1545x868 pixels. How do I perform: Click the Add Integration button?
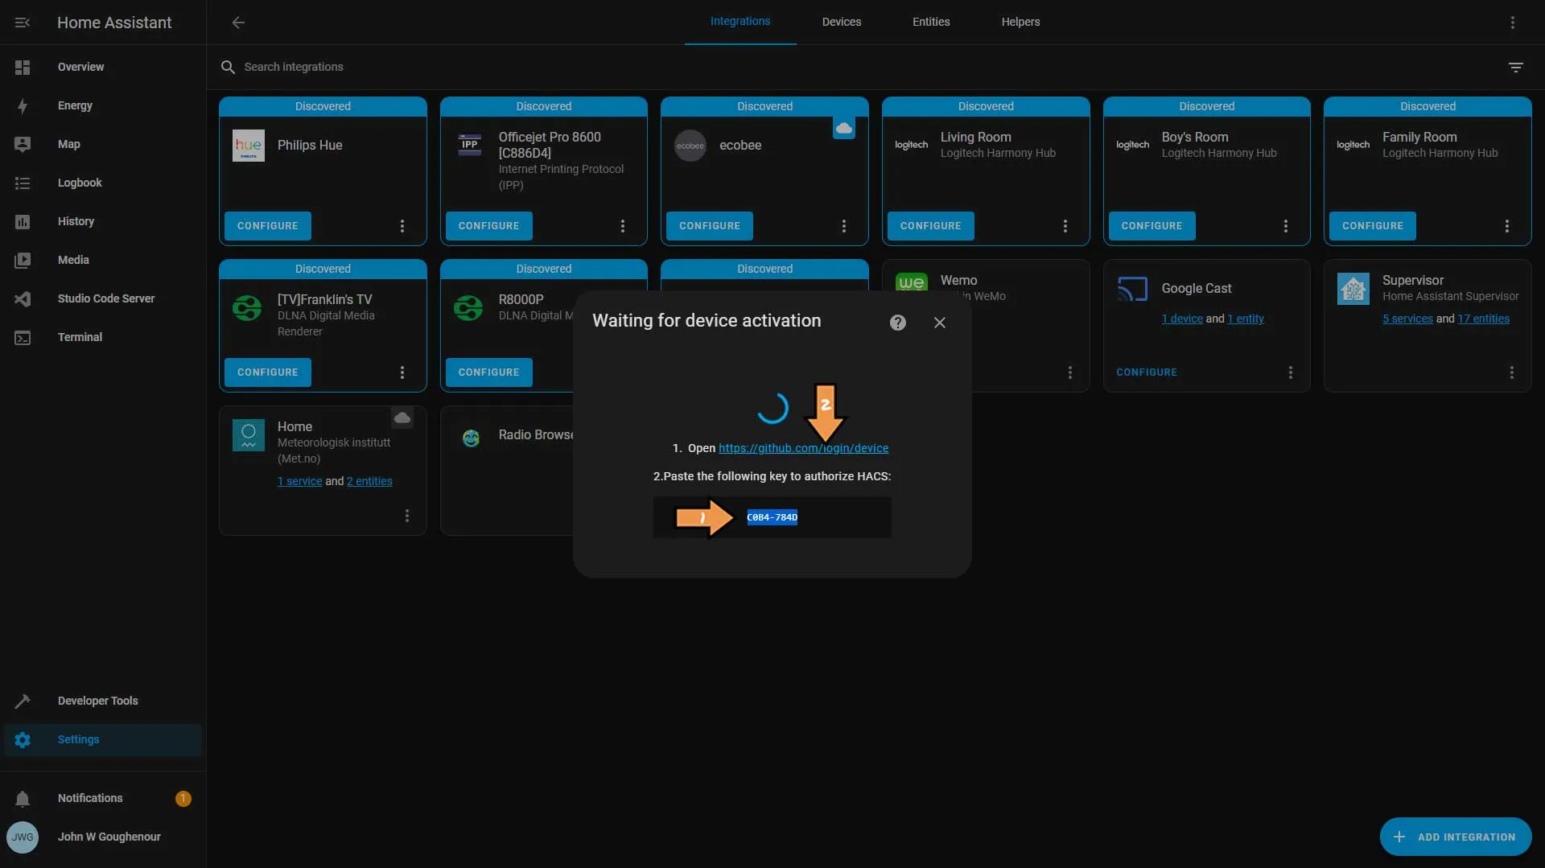coord(1456,837)
